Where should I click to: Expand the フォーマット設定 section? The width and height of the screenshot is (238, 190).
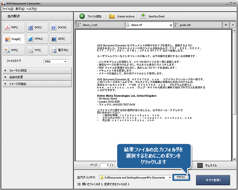pos(37,71)
